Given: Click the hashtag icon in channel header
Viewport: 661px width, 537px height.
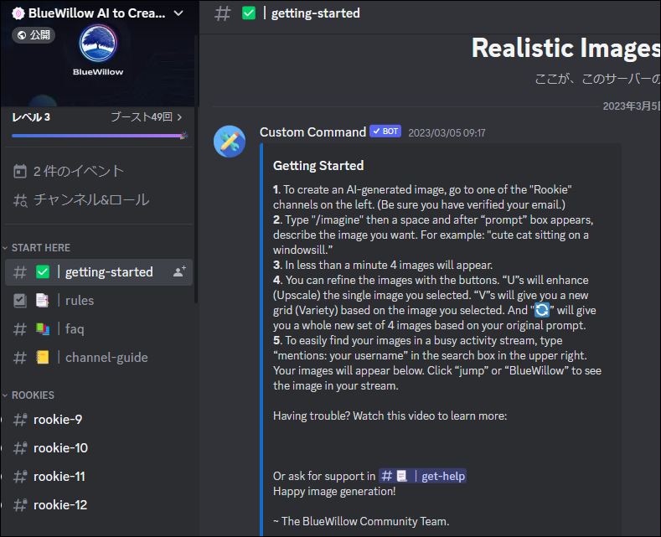Looking at the screenshot, I should (223, 13).
